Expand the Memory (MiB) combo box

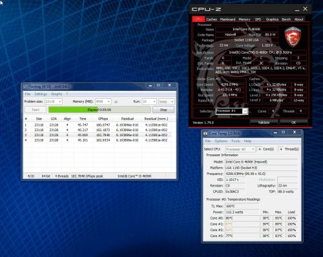tap(109, 101)
